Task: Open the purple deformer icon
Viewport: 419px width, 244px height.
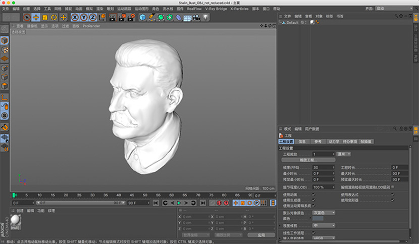Action: point(179,18)
